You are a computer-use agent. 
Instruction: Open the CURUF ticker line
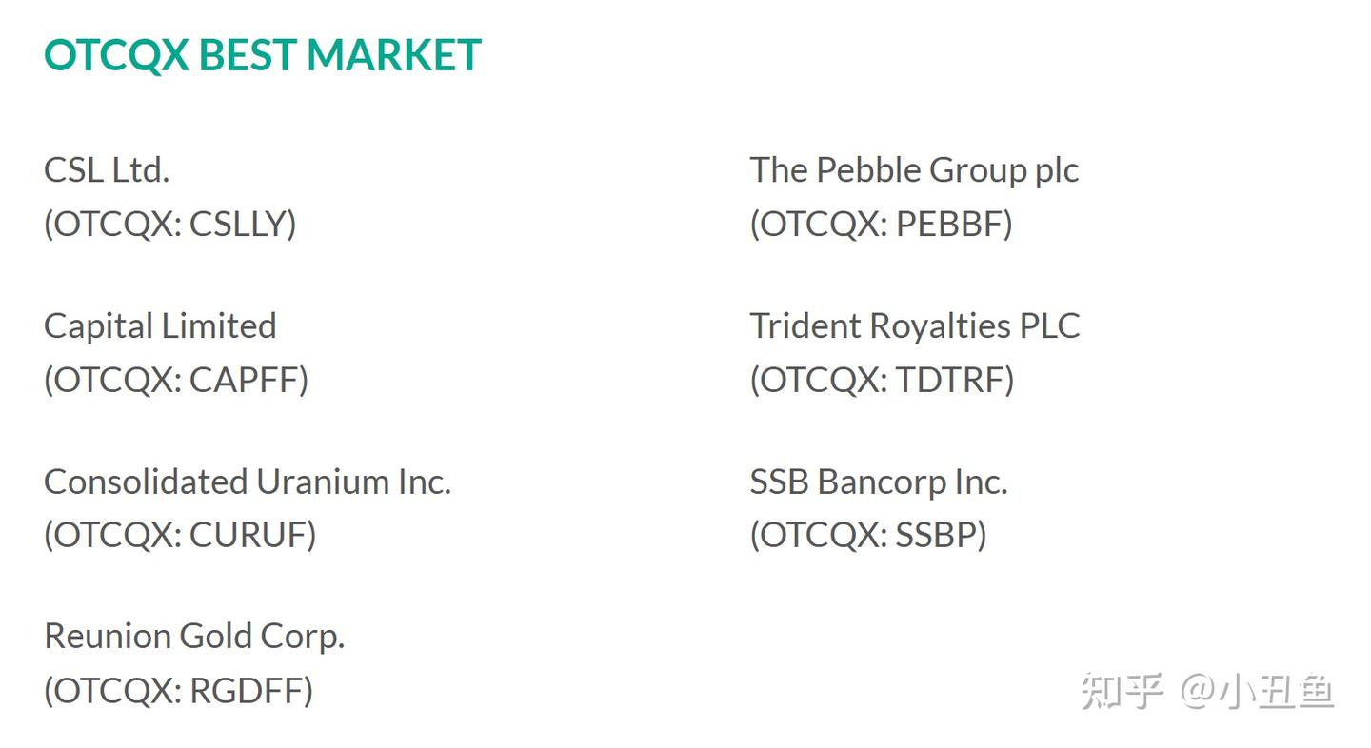point(180,535)
